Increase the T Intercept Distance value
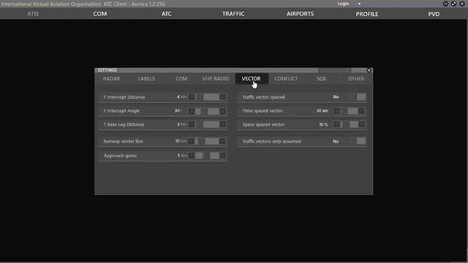 coord(222,97)
